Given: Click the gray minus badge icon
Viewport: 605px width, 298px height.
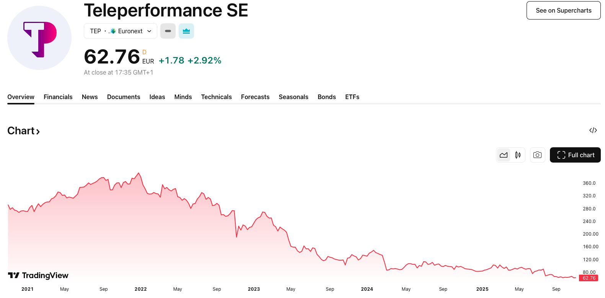Looking at the screenshot, I should coord(168,31).
